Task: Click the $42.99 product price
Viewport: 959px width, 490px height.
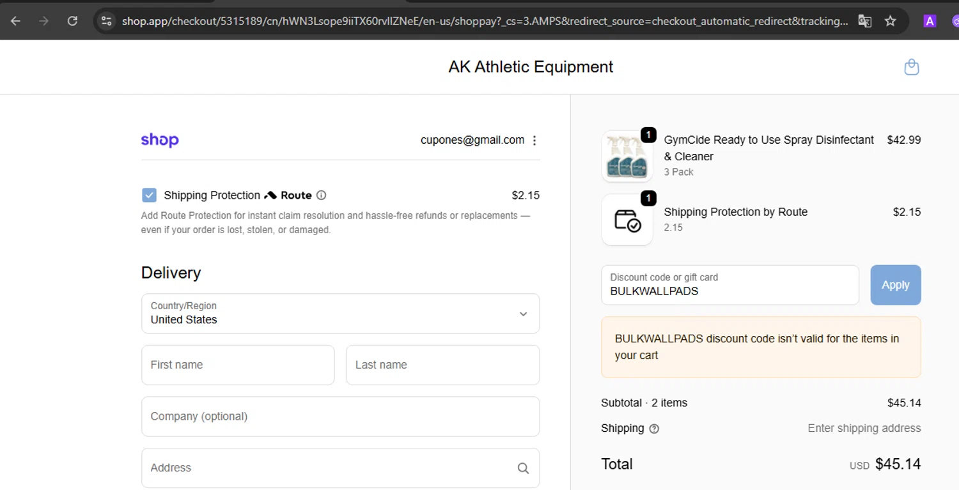Action: (903, 140)
